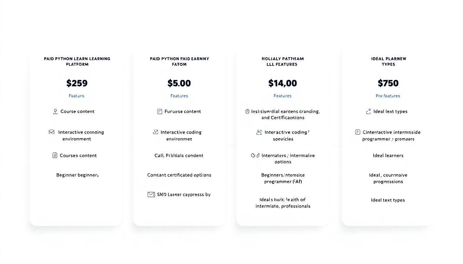
Task: Click the small icon beside "Insiciovardial eardens"
Action: click(247, 111)
